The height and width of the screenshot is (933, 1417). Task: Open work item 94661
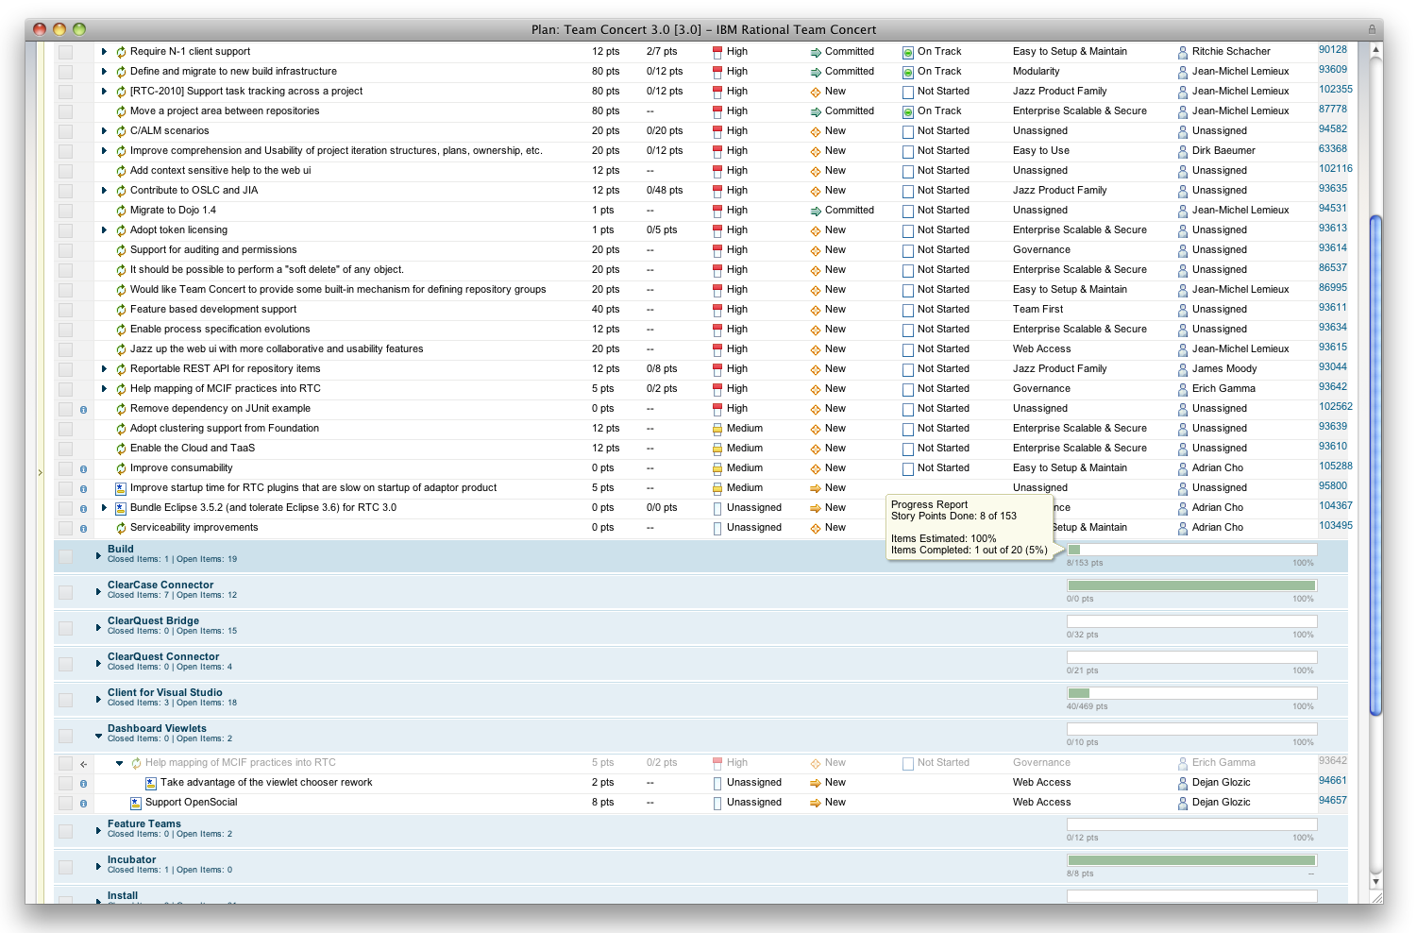pyautogui.click(x=1333, y=780)
